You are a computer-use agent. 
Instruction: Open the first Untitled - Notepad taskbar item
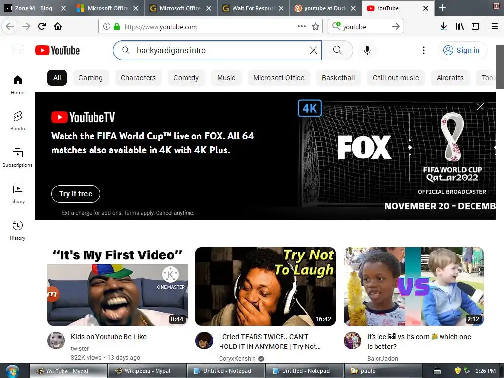[226, 371]
